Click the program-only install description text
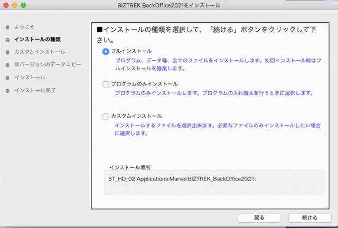Screen dimensions: 338x228 (x=214, y=93)
